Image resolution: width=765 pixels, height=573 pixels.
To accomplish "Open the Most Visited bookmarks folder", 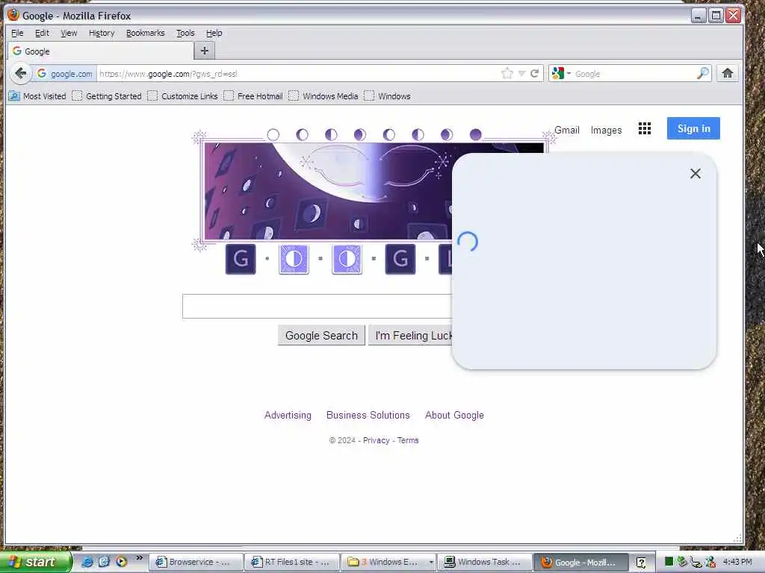I will 37,96.
